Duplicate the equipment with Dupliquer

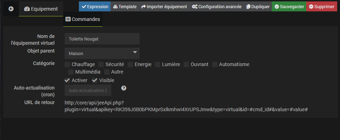pos(258,6)
